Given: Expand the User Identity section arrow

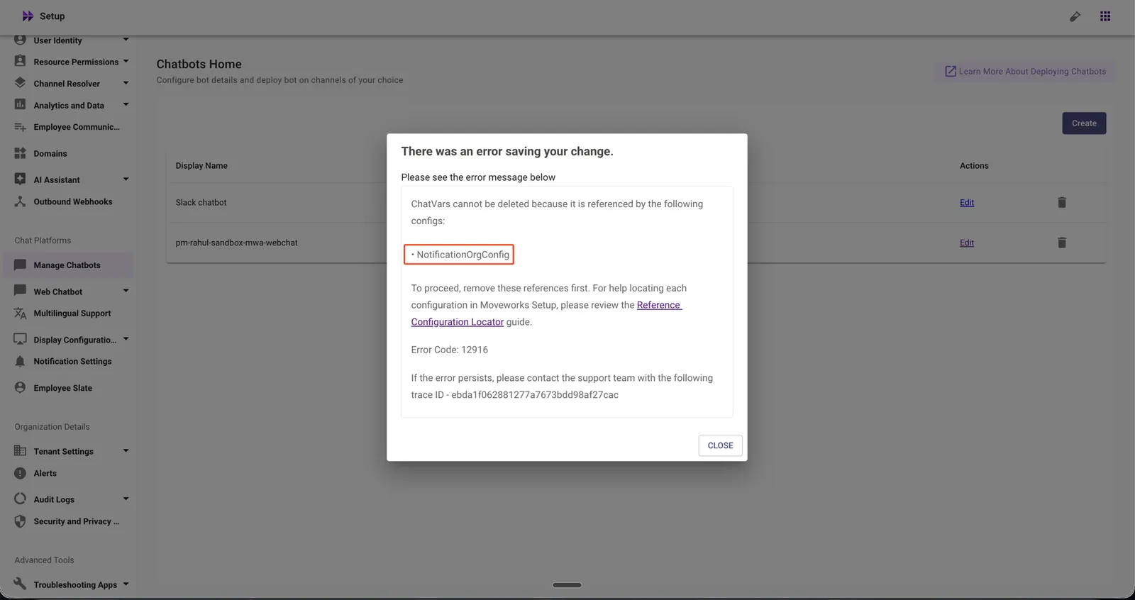Looking at the screenshot, I should 126,40.
